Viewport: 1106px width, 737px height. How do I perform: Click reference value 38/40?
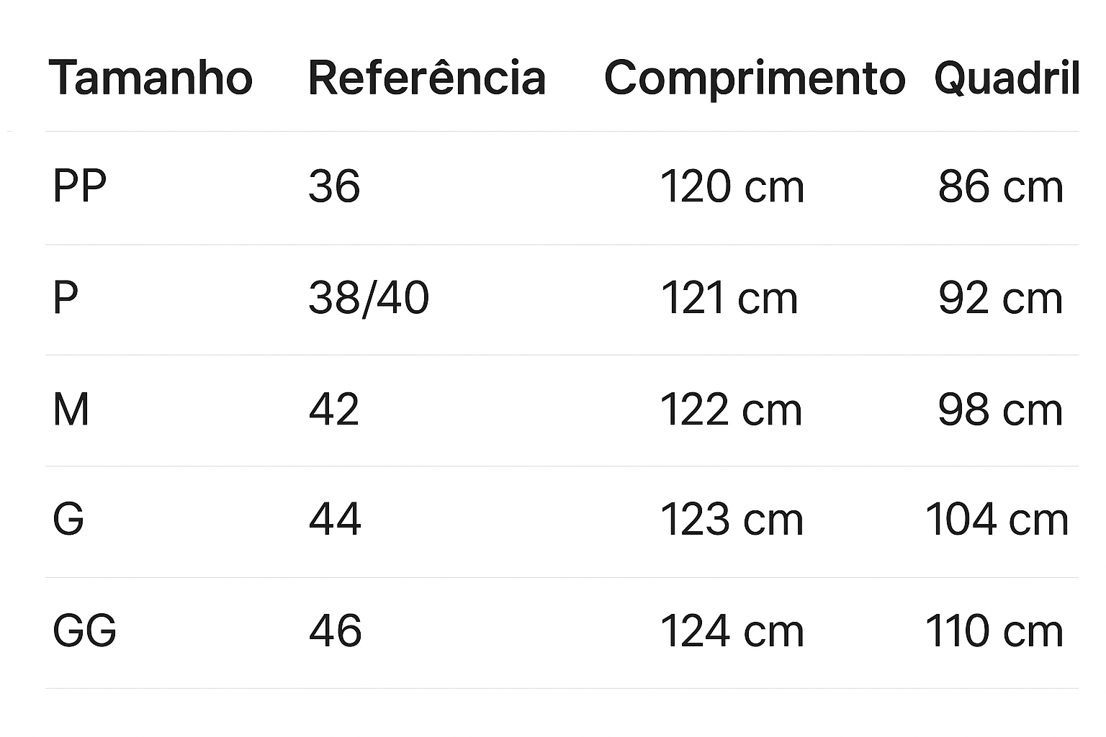[x=369, y=298]
